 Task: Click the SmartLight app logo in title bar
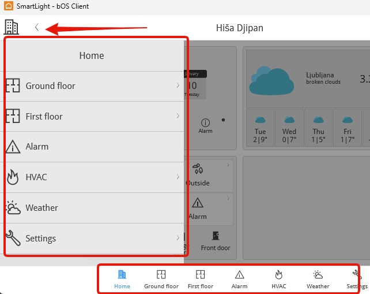[9, 6]
